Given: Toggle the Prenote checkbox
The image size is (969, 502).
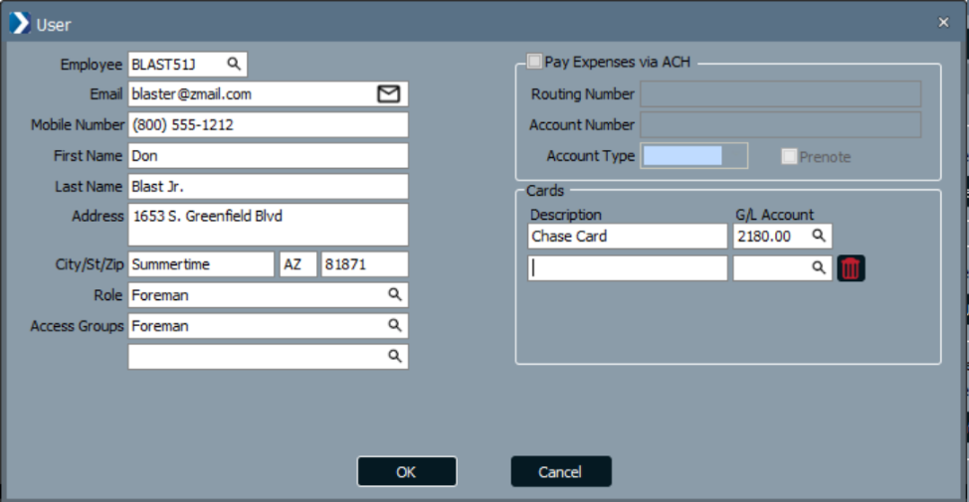Looking at the screenshot, I should click(x=789, y=157).
